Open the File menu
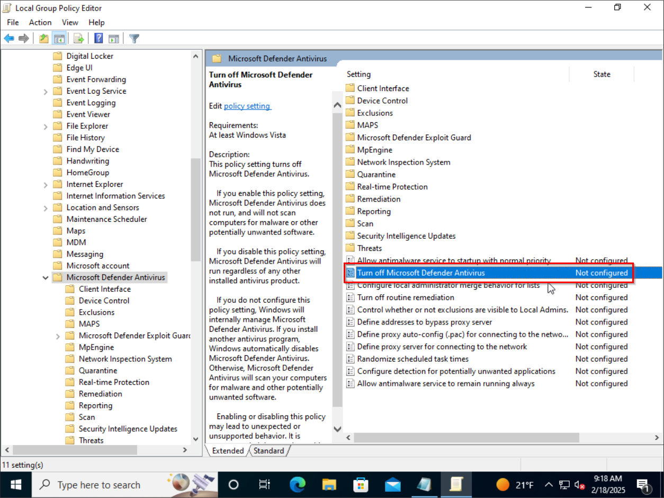The image size is (664, 498). pyautogui.click(x=13, y=22)
